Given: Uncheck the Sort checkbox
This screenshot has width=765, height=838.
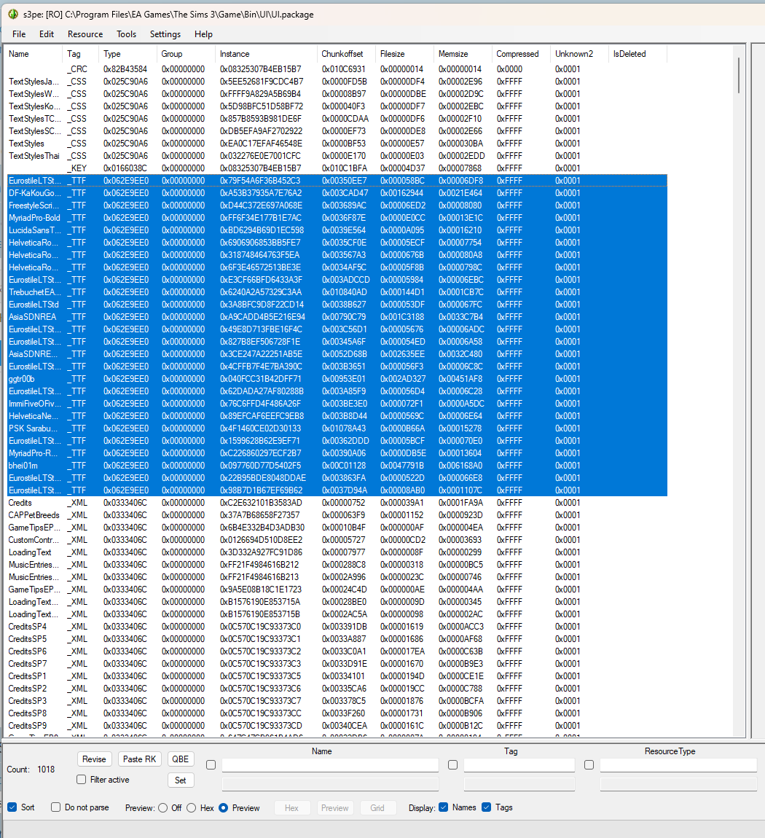Looking at the screenshot, I should 12,807.
